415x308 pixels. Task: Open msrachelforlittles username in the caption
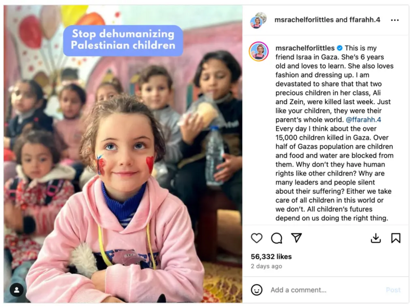coord(305,48)
